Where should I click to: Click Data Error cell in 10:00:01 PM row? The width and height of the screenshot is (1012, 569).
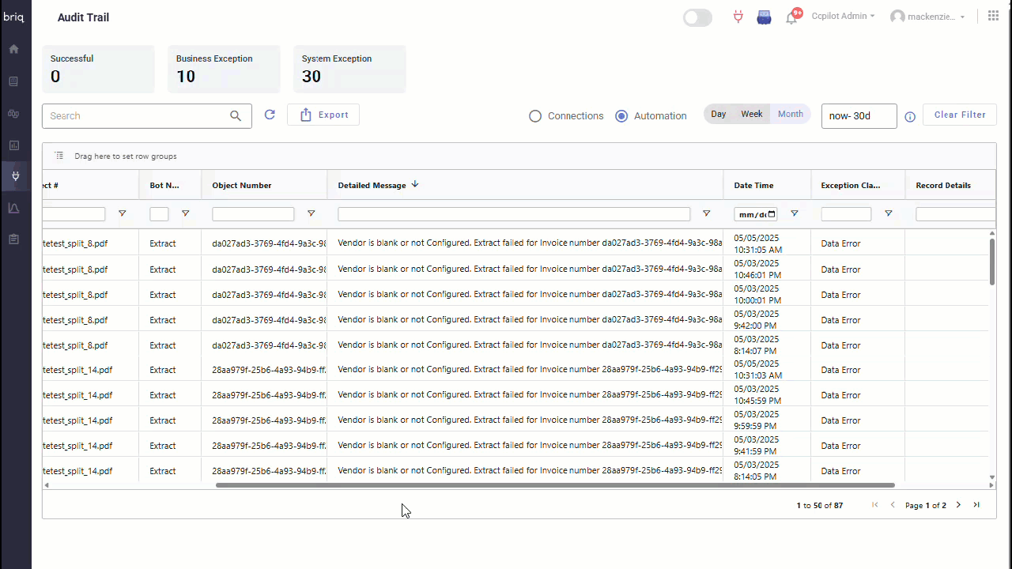pyautogui.click(x=840, y=295)
